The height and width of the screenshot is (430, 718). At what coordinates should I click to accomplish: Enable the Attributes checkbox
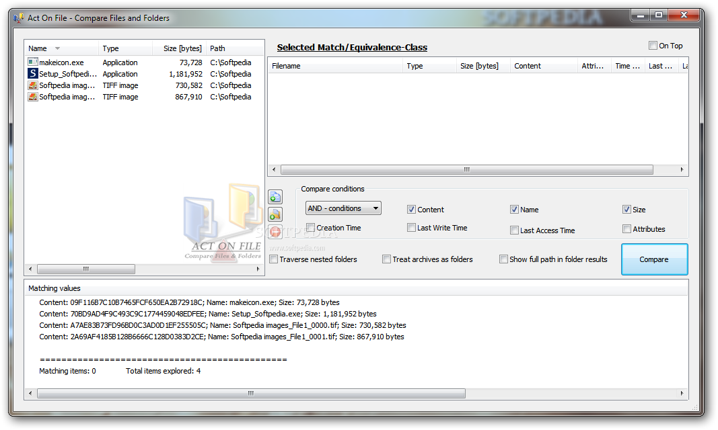point(627,229)
